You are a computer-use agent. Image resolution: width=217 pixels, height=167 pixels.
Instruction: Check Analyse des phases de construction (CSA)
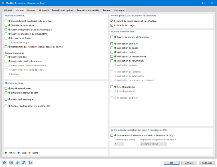pyautogui.click(x=6, y=30)
